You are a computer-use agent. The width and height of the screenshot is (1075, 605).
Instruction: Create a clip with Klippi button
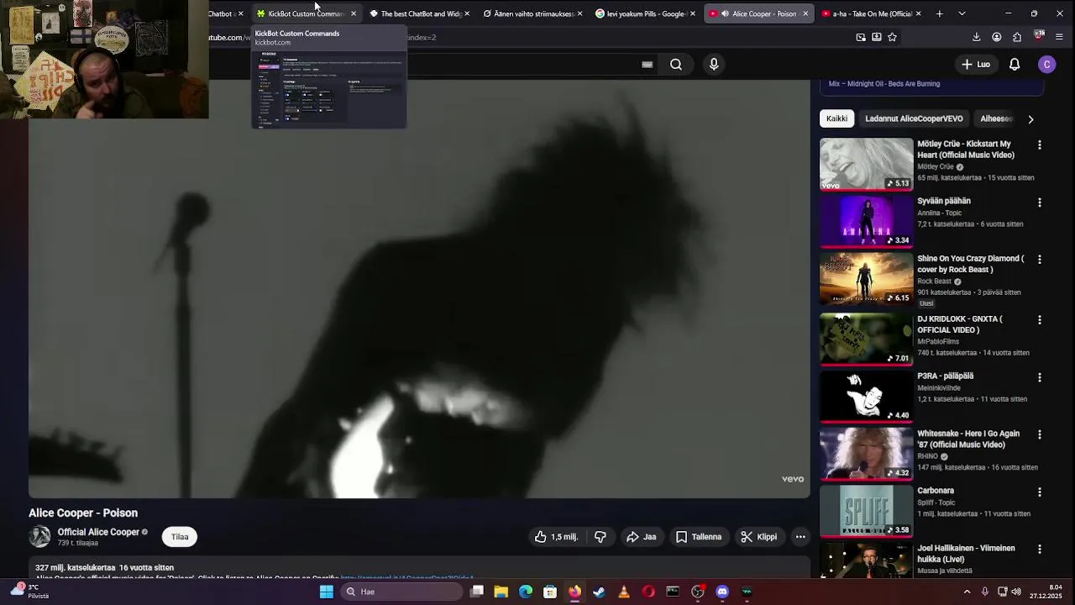pyautogui.click(x=758, y=537)
